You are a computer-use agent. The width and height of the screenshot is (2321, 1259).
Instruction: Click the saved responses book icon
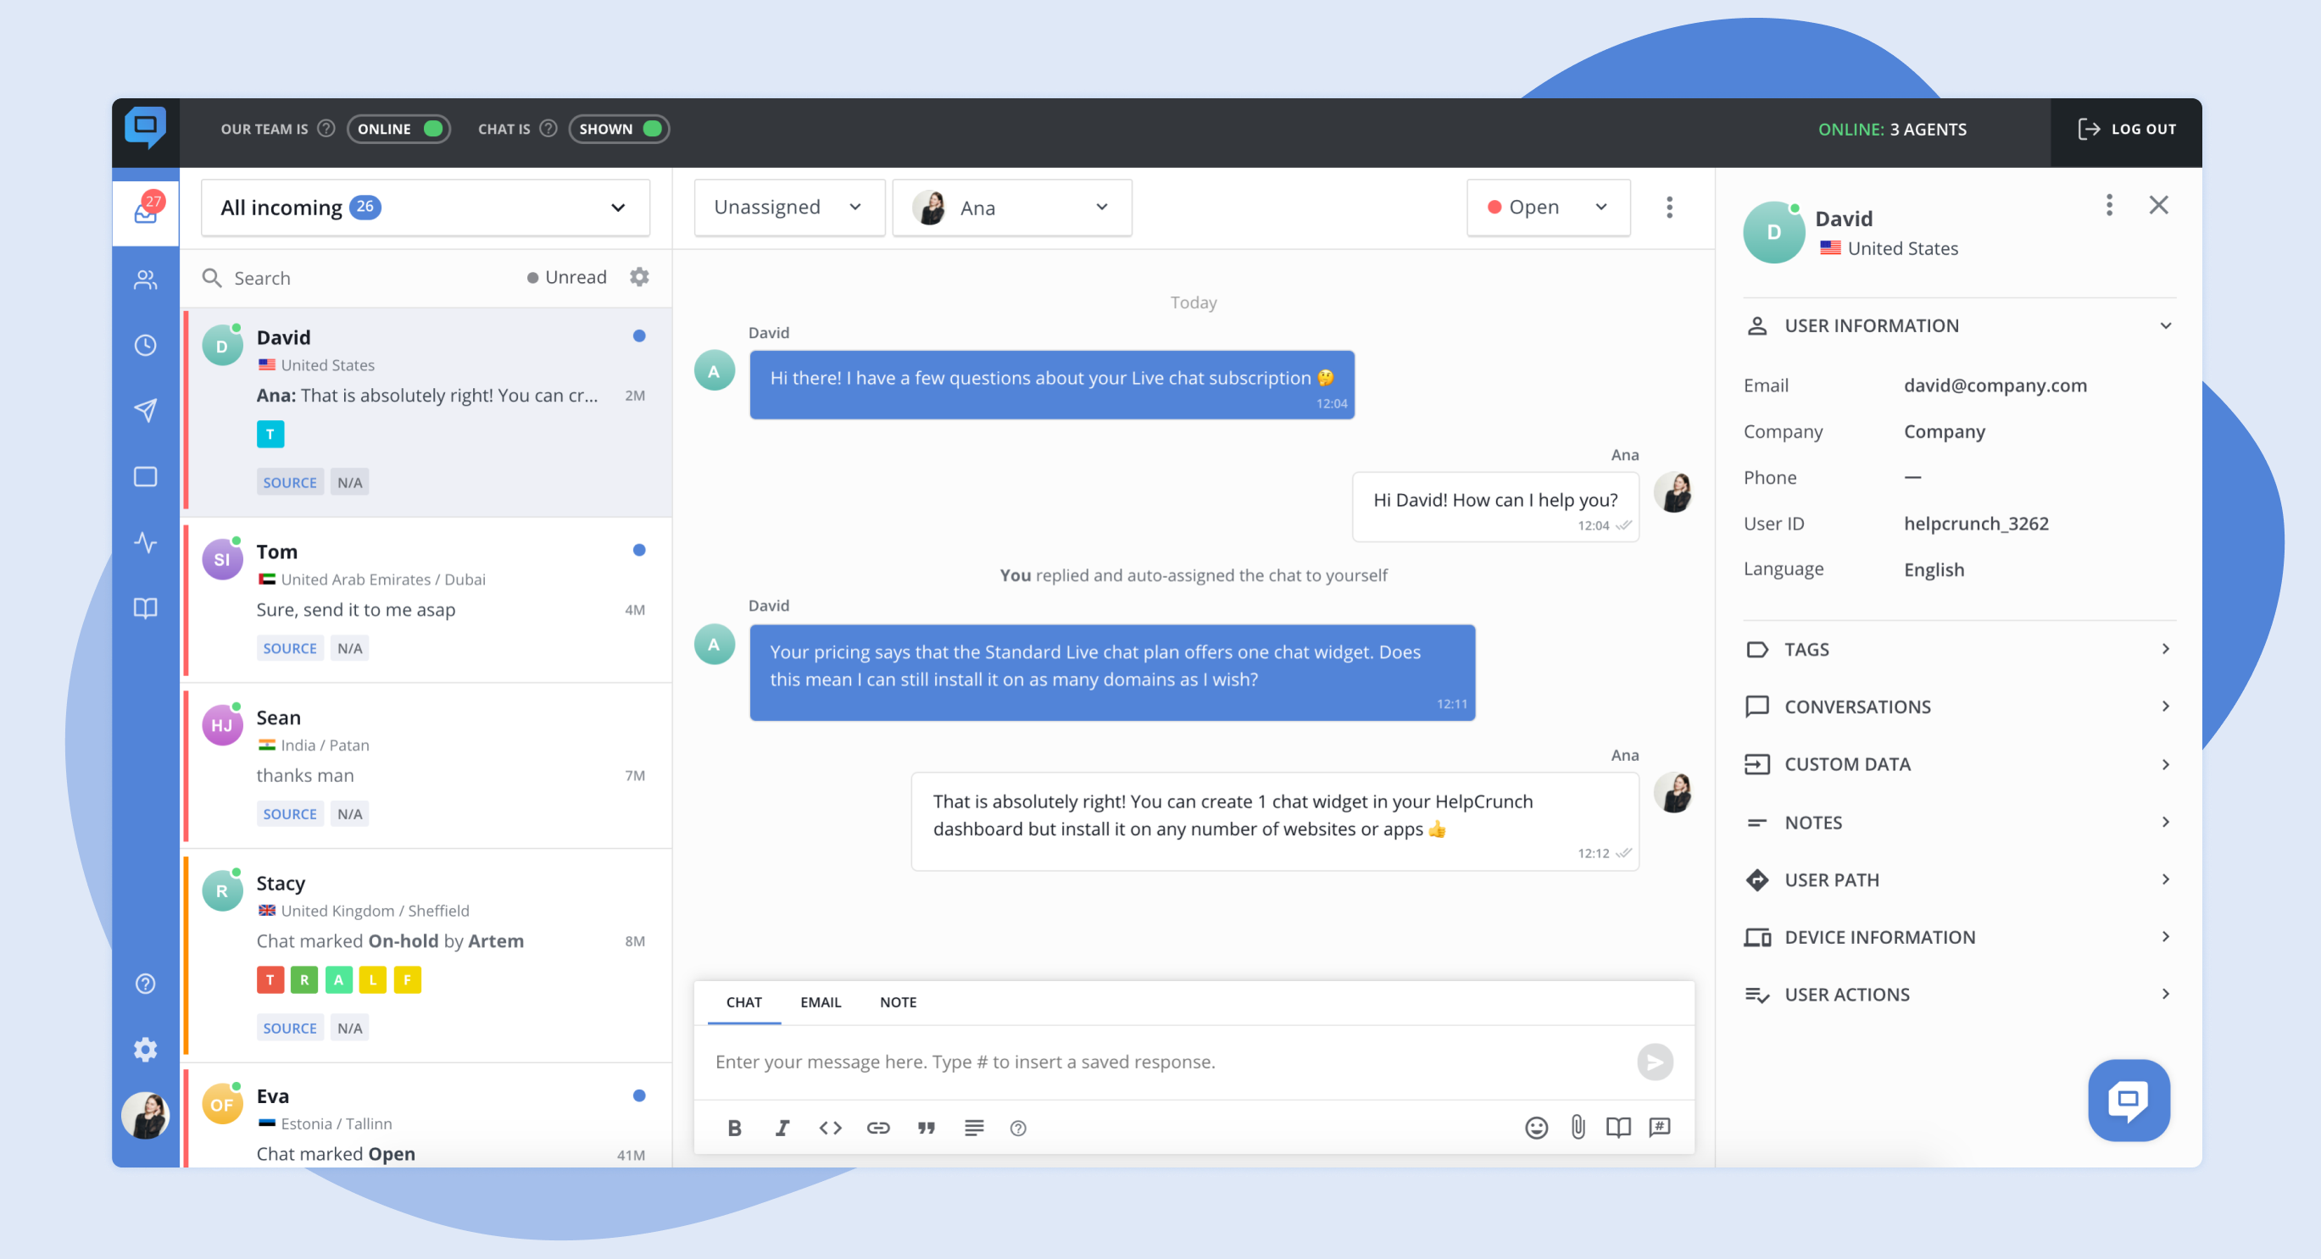(1618, 1127)
